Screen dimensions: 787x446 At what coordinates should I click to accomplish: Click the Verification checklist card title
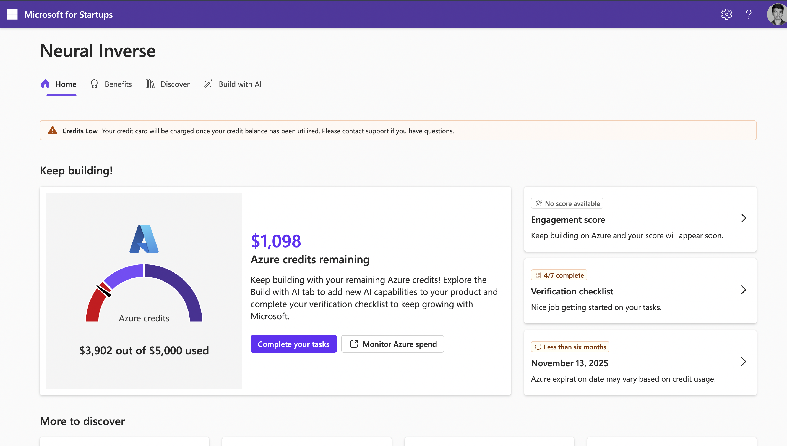572,291
